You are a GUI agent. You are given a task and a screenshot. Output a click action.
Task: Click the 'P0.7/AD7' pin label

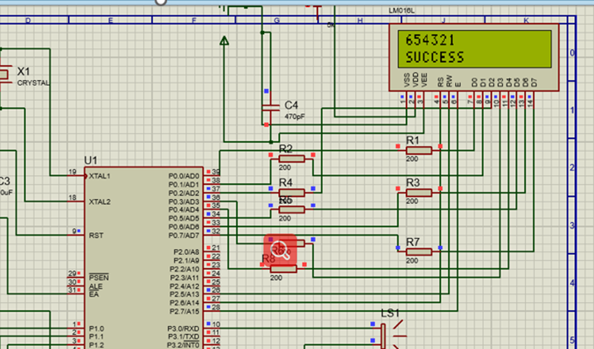point(184,235)
